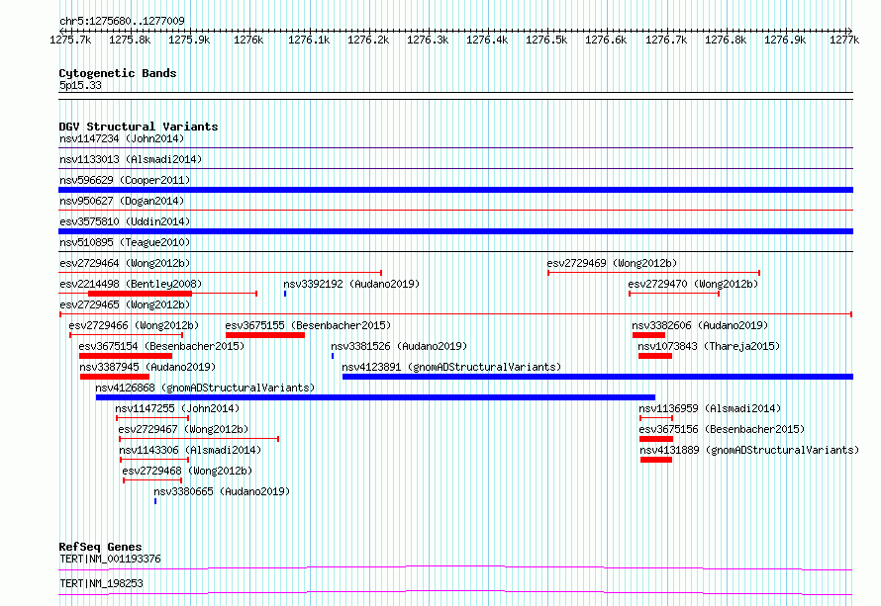
Task: Open nsv4131889 (gnomADStructuralVariants) label
Action: (x=749, y=450)
